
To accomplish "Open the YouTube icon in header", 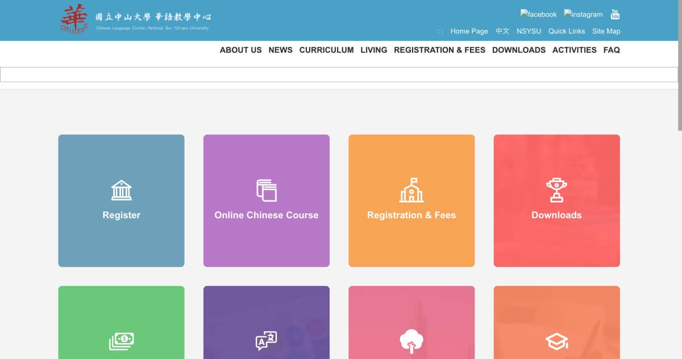I will click(x=615, y=14).
